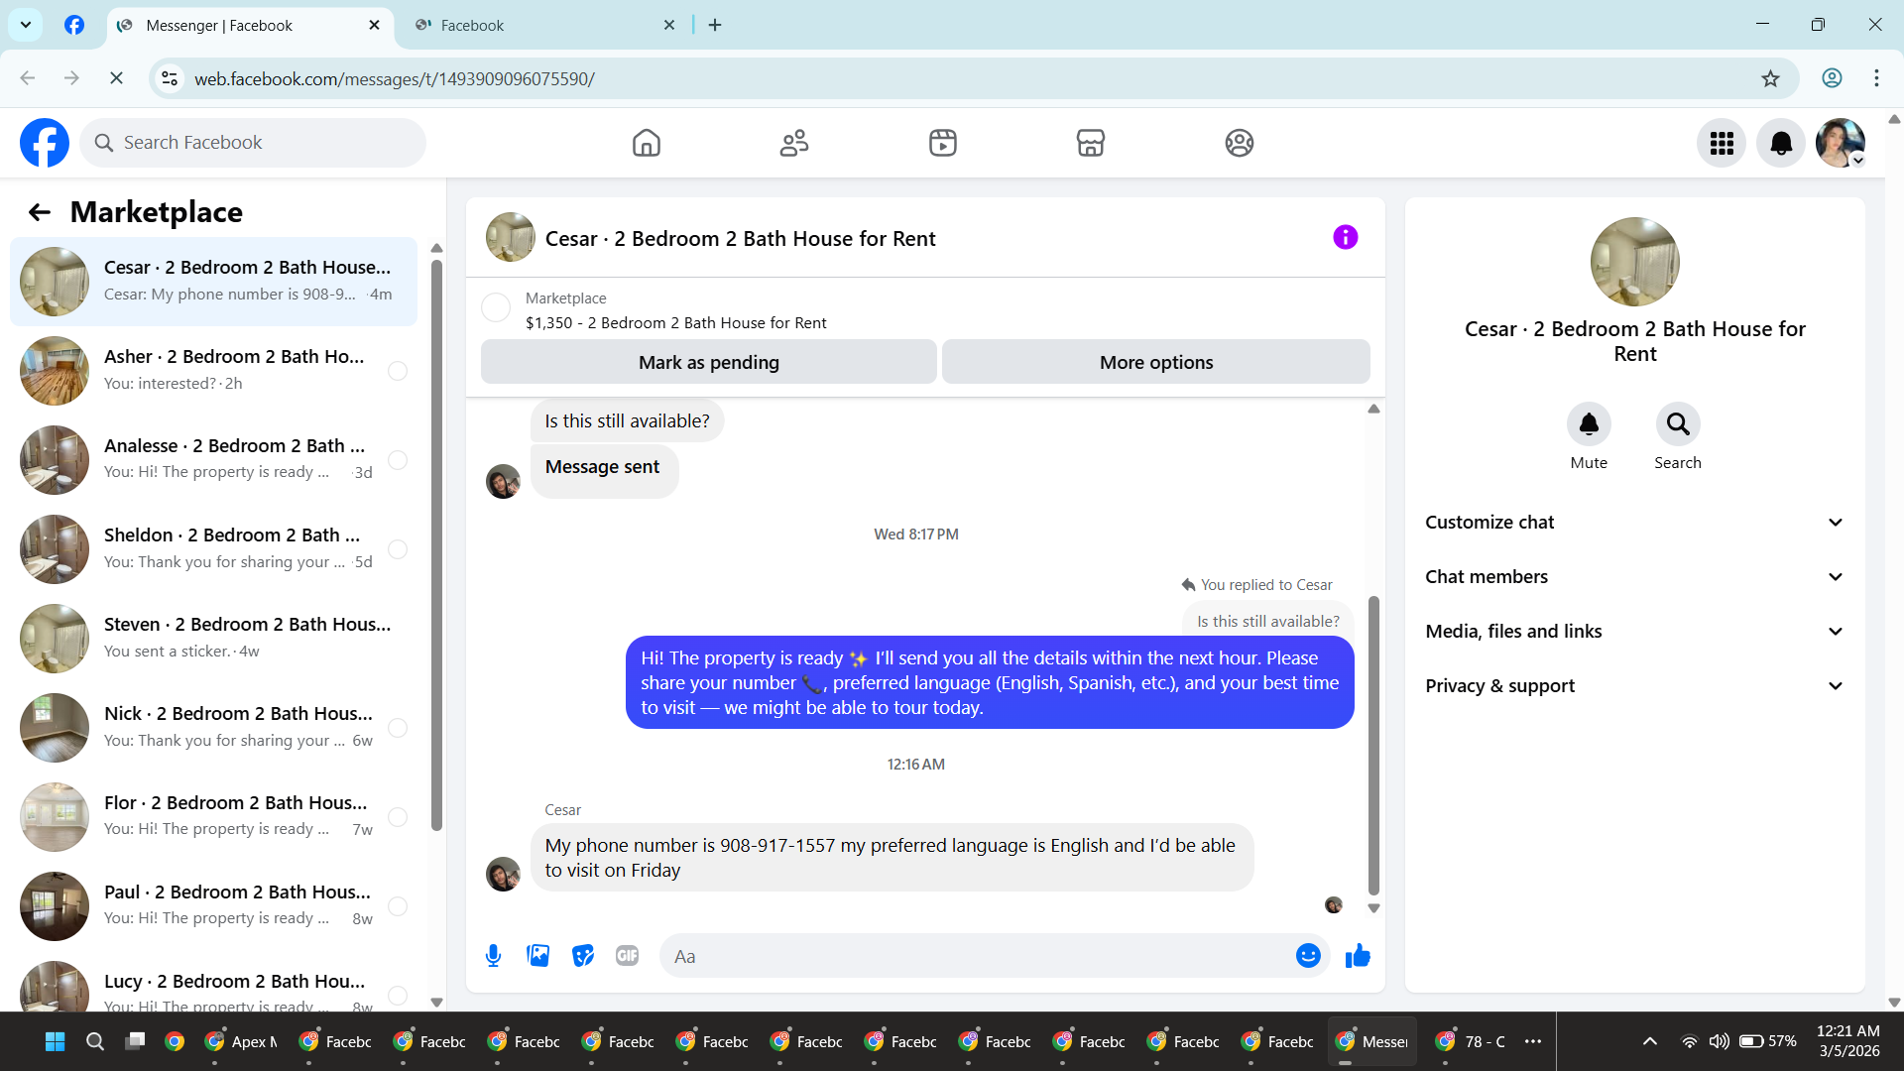1904x1071 pixels.
Task: Open the Friends icon in top navigation
Action: 794,143
